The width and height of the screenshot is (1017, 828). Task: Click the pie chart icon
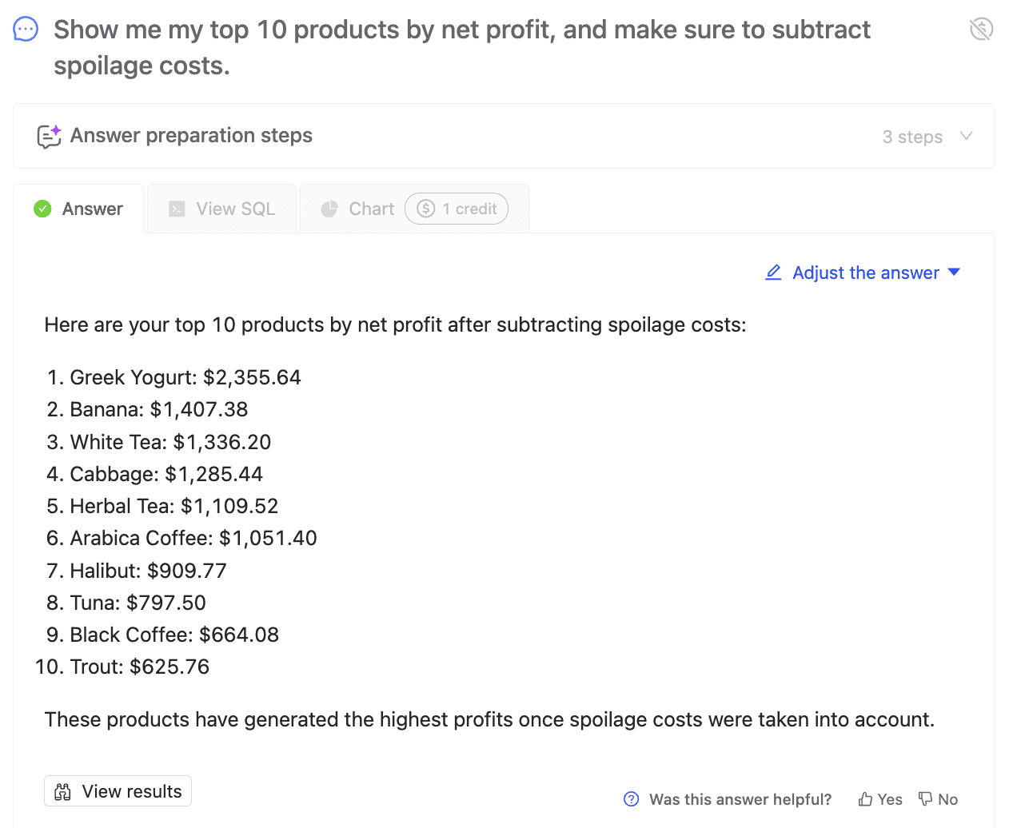(x=329, y=209)
